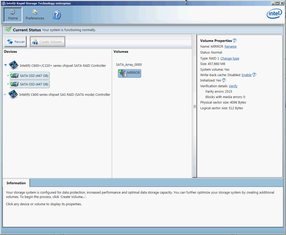Click Blocks with media errors: 0 text

point(225,97)
